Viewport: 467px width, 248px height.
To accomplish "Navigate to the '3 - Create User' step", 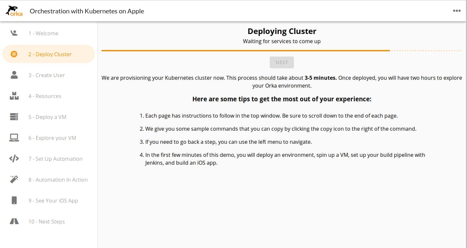I will [47, 75].
